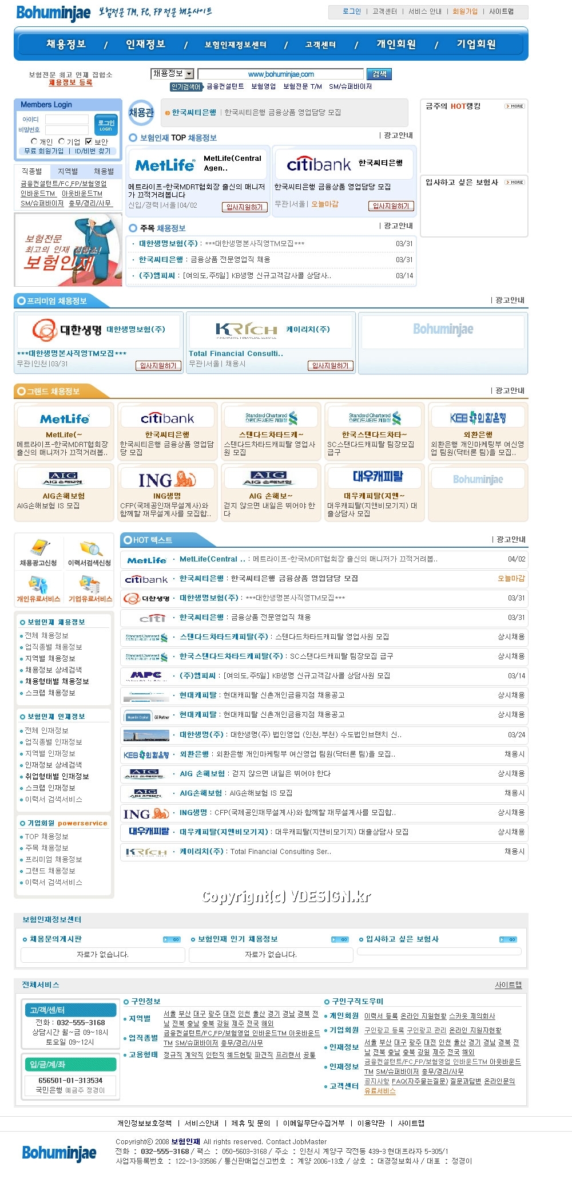This screenshot has width=572, height=1182.
Task: Expand the 채용정보 search category dropdown
Action: pos(173,74)
